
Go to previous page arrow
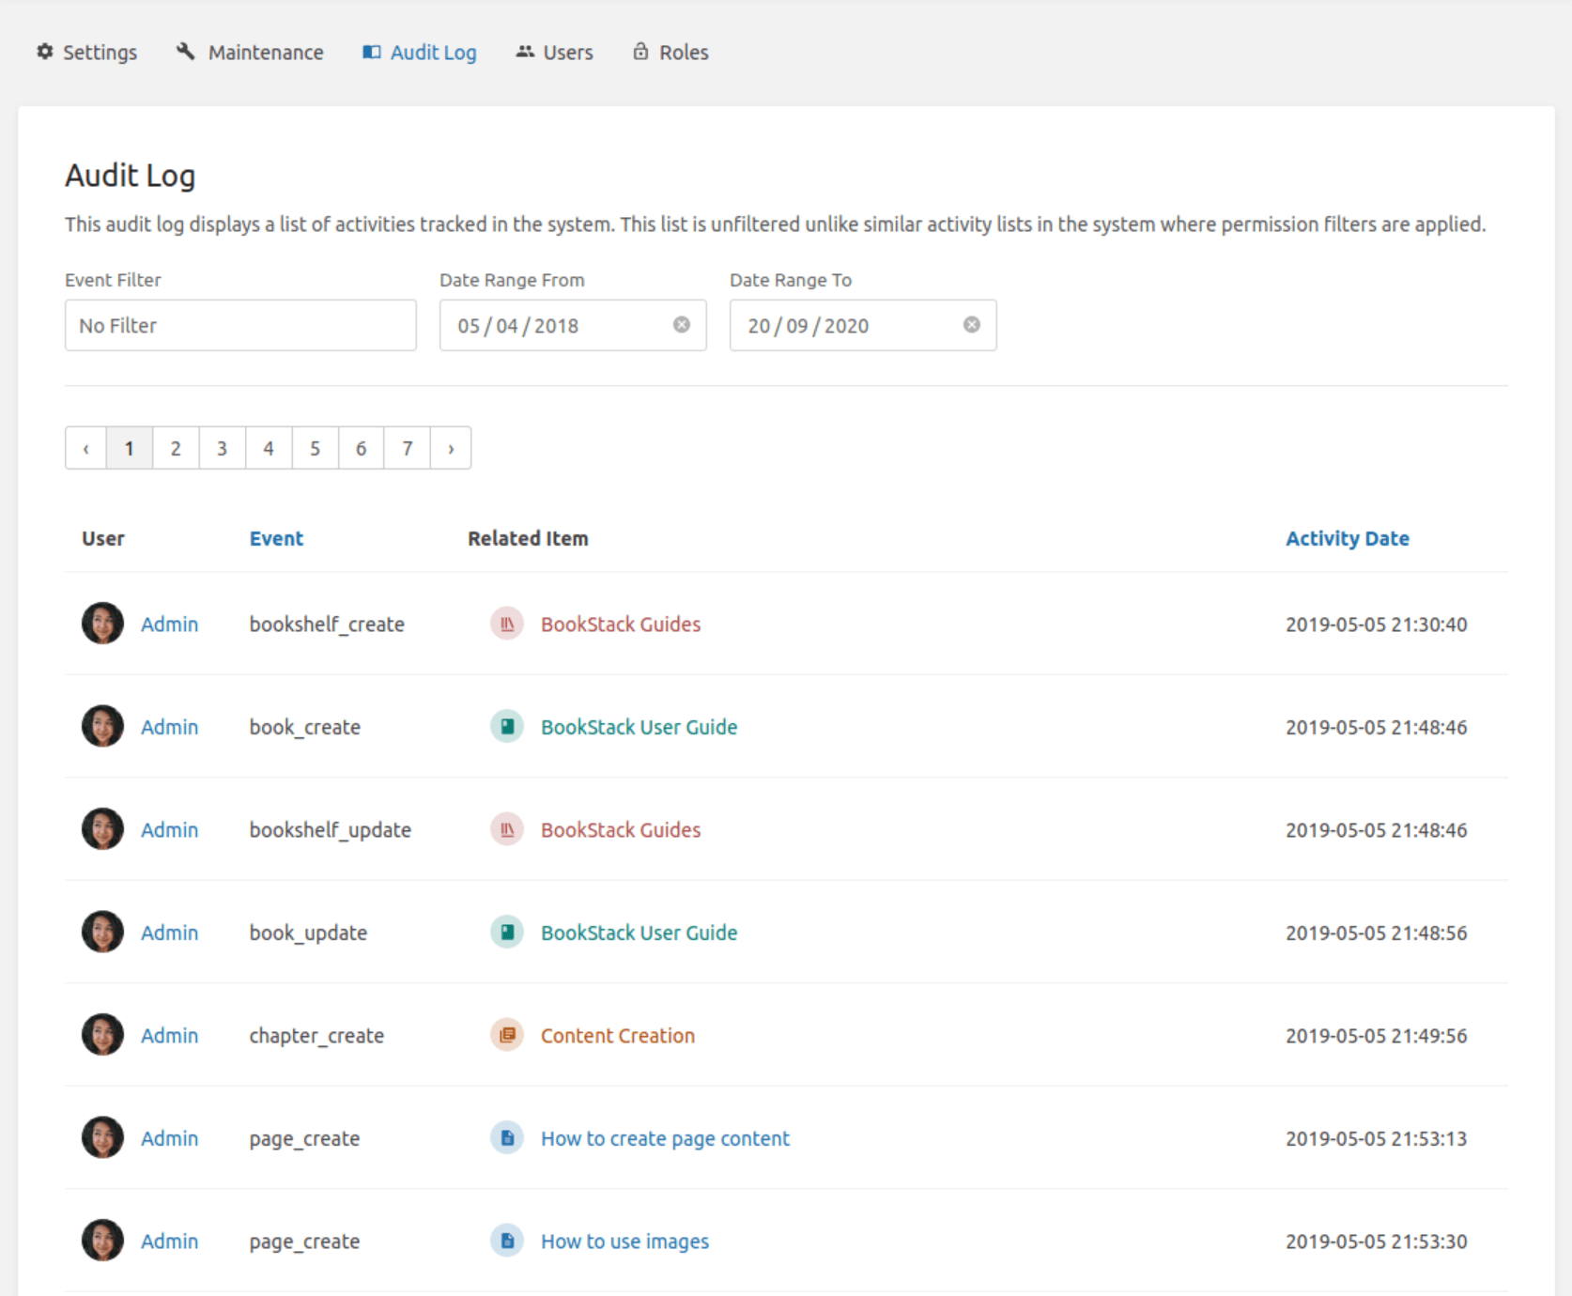86,449
